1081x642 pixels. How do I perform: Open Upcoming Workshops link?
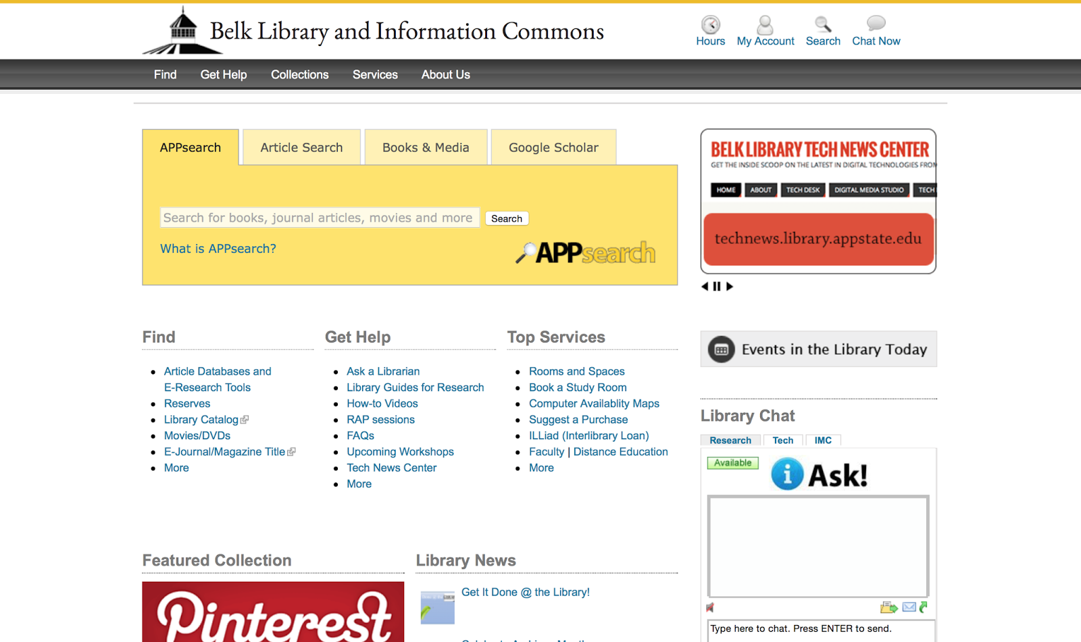(x=401, y=452)
